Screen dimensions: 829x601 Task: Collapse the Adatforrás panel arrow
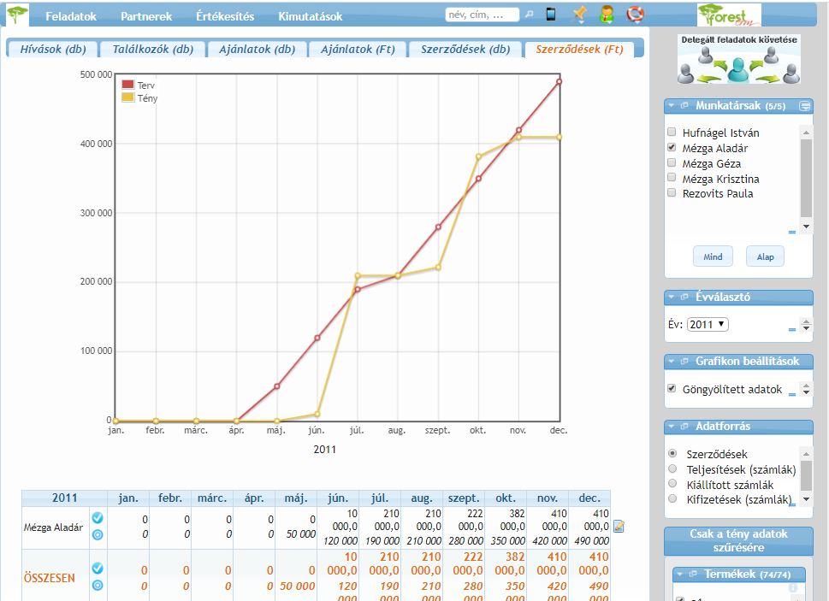point(672,427)
